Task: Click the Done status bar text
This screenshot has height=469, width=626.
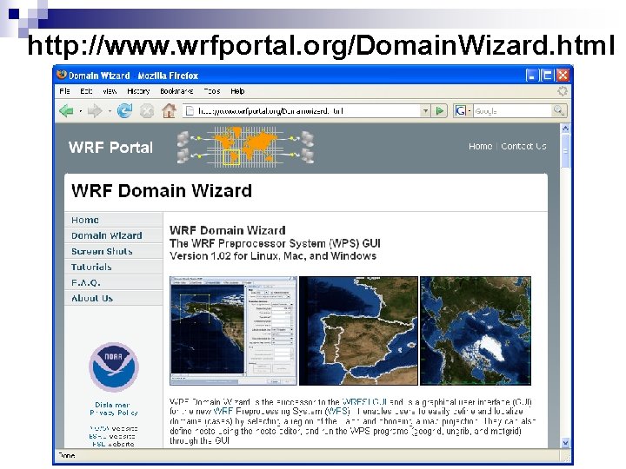Action: 67,455
